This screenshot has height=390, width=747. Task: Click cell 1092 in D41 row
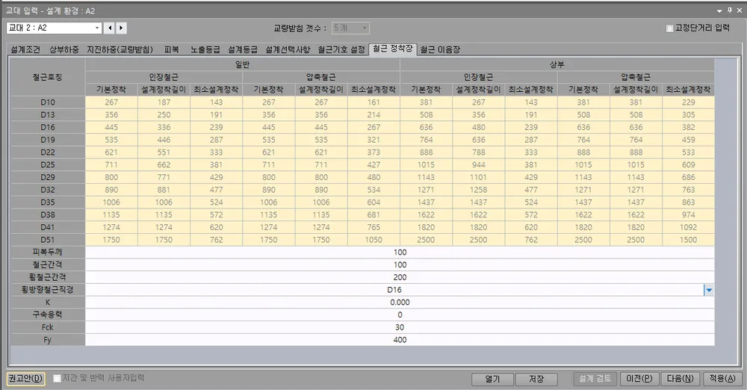click(x=689, y=227)
